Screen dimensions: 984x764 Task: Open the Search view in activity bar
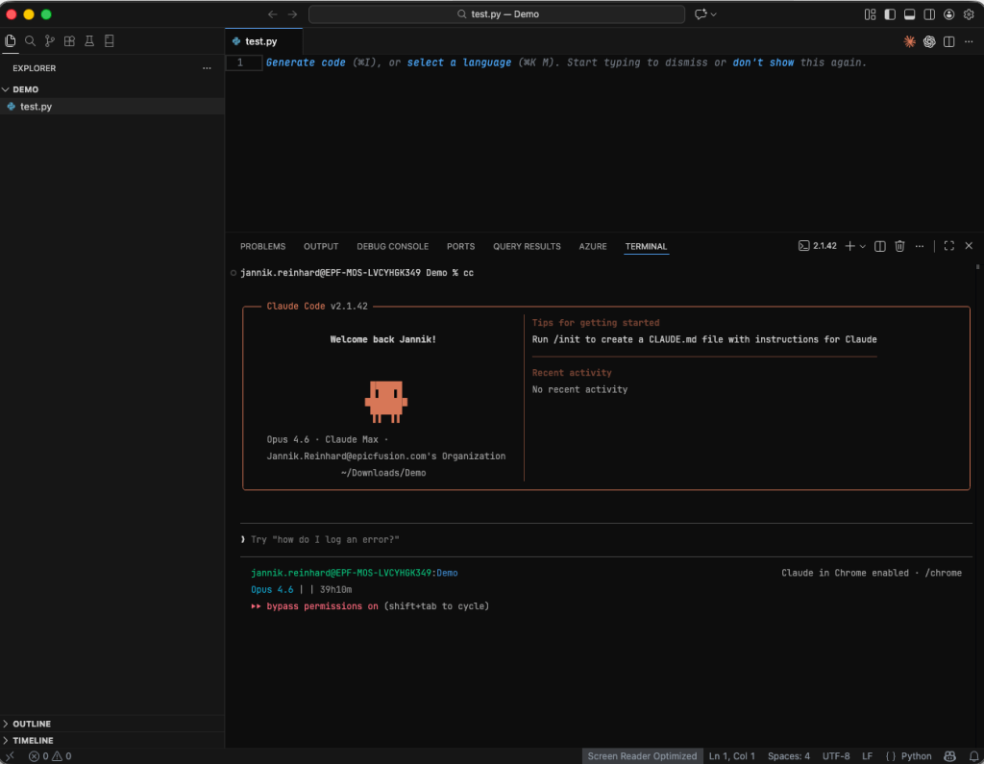[30, 41]
